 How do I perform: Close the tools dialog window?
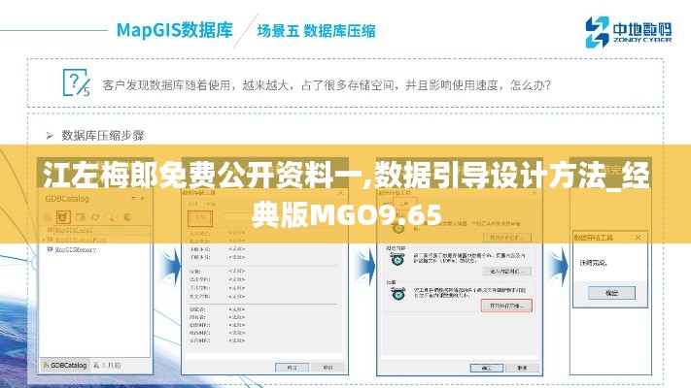(x=535, y=193)
